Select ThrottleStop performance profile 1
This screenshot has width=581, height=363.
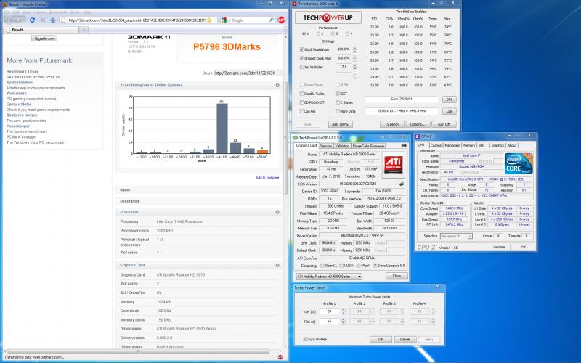pyautogui.click(x=304, y=33)
